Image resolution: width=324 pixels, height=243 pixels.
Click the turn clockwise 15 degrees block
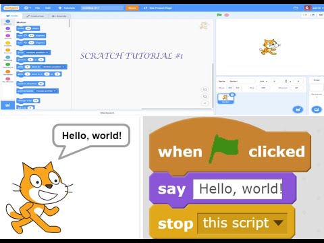(31, 36)
